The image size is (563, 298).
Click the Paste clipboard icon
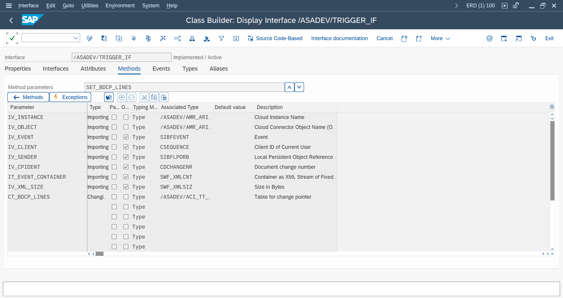pos(164,97)
